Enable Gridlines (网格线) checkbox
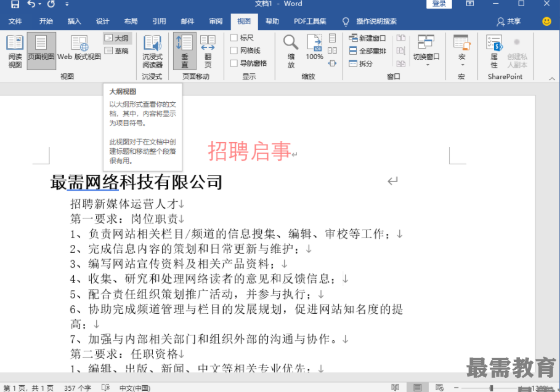Viewport: 560px width, 392px height. tap(234, 50)
